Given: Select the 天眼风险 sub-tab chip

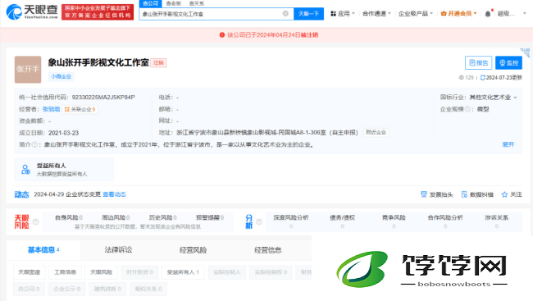Looking at the screenshot, I should pyautogui.click(x=101, y=272).
